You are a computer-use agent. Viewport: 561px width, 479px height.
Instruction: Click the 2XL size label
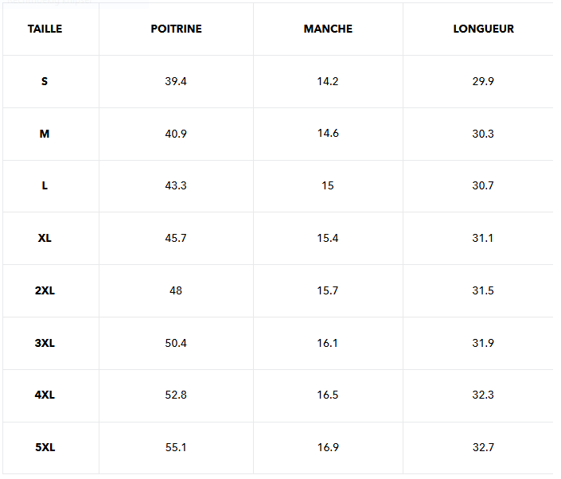point(45,290)
